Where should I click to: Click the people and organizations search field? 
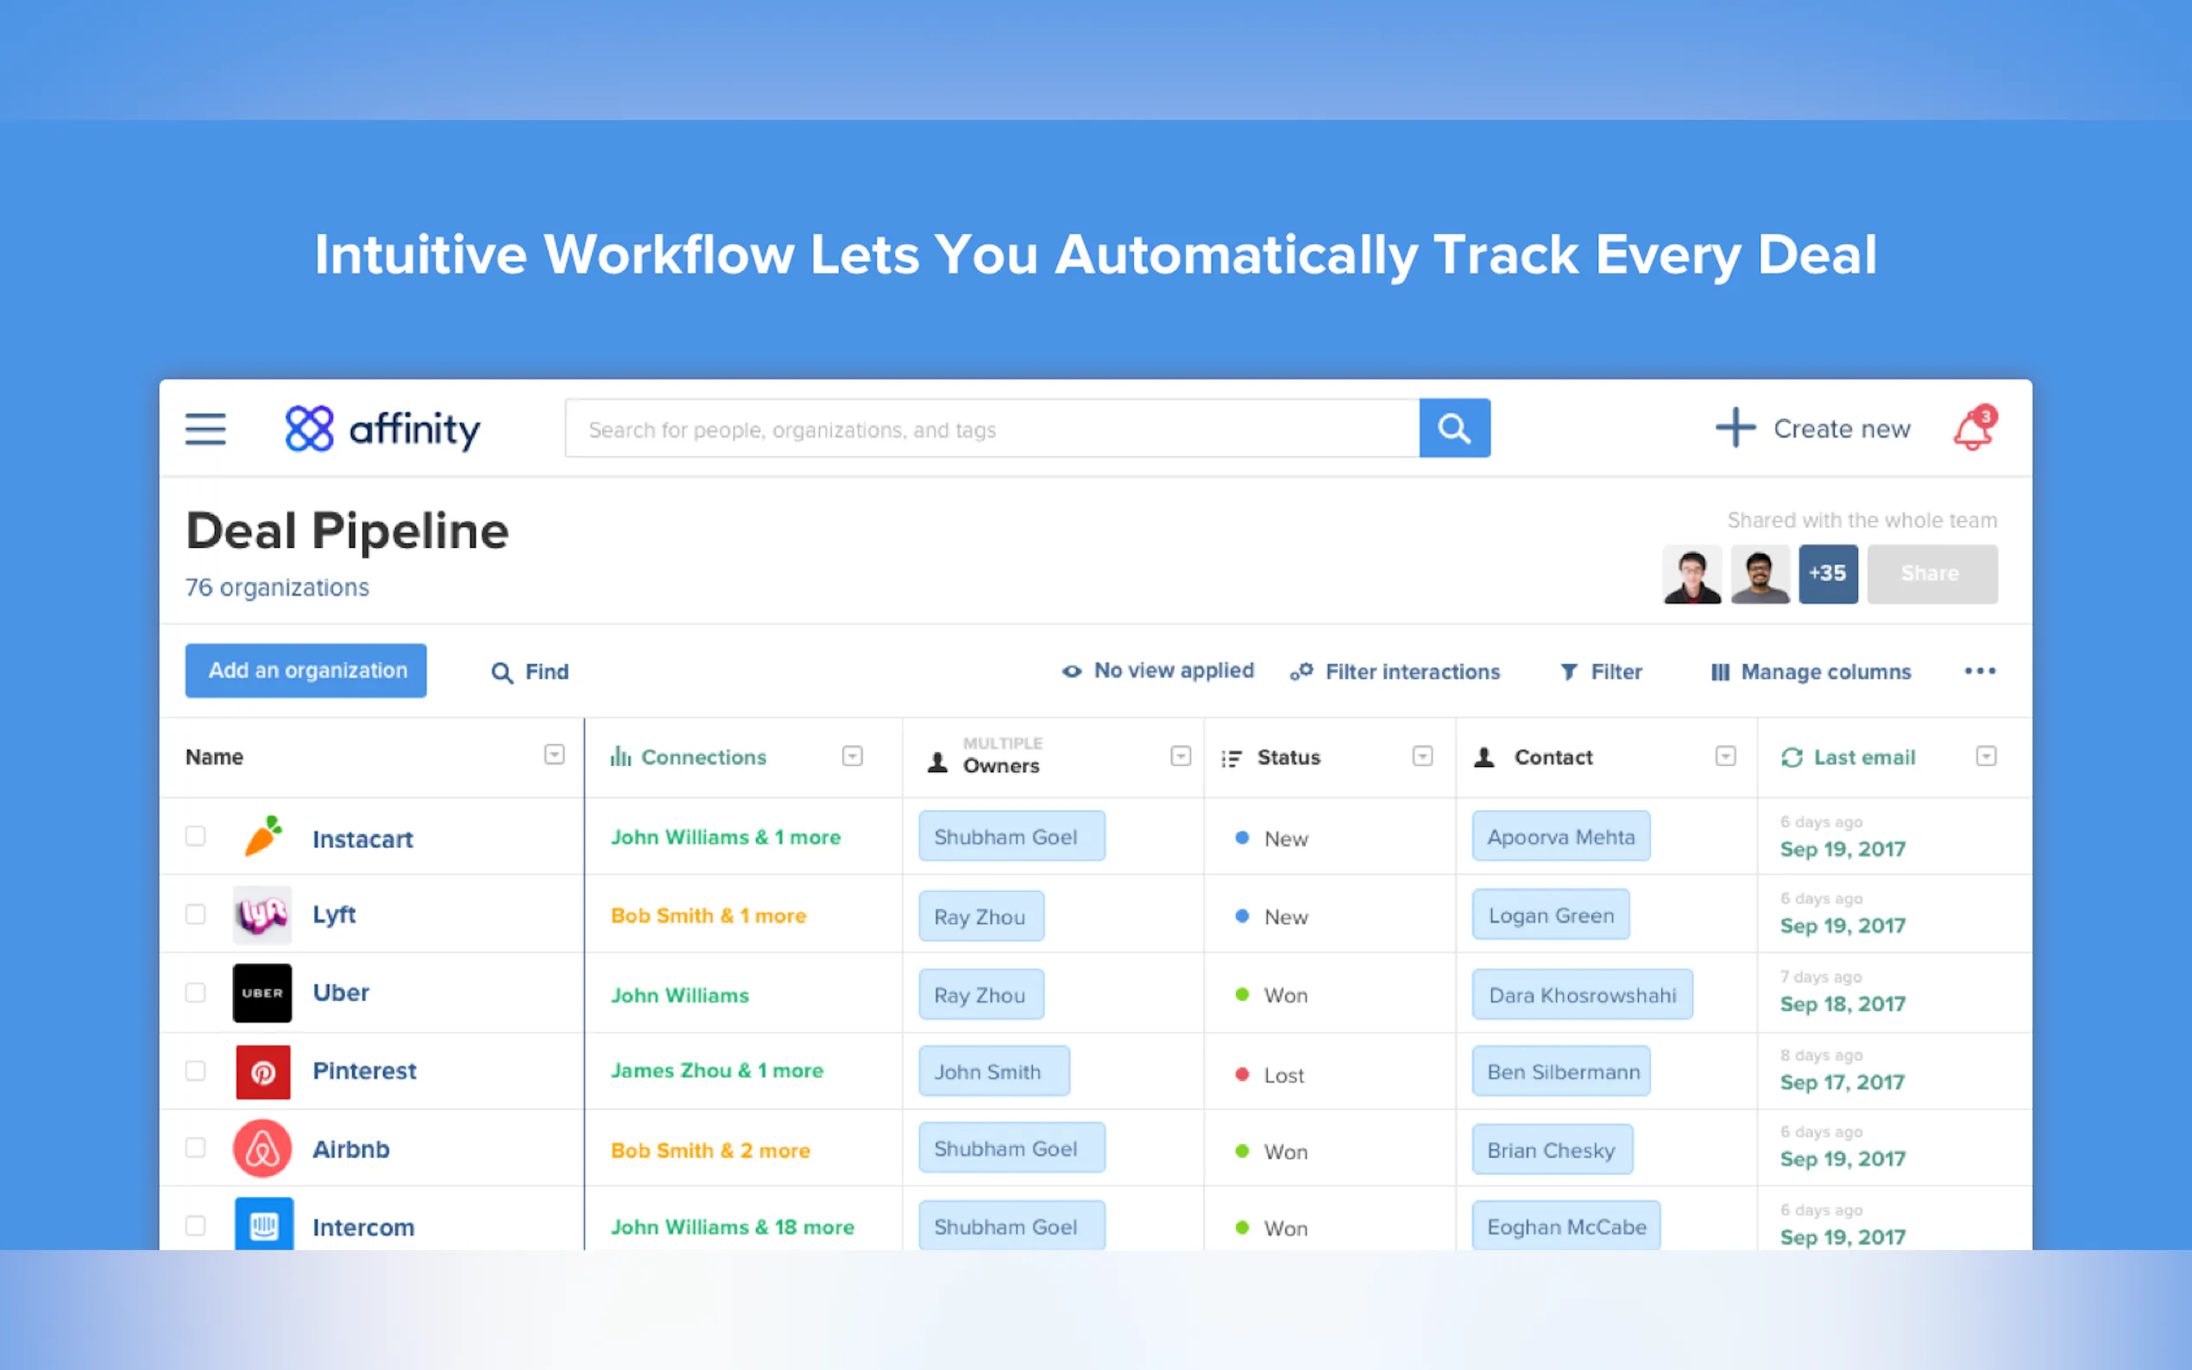point(992,430)
